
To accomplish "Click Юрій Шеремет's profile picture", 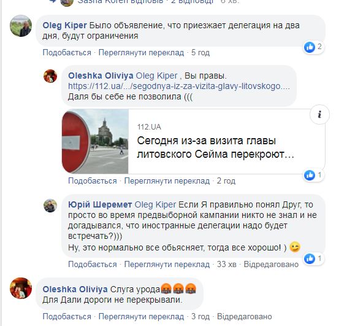I will pos(50,206).
